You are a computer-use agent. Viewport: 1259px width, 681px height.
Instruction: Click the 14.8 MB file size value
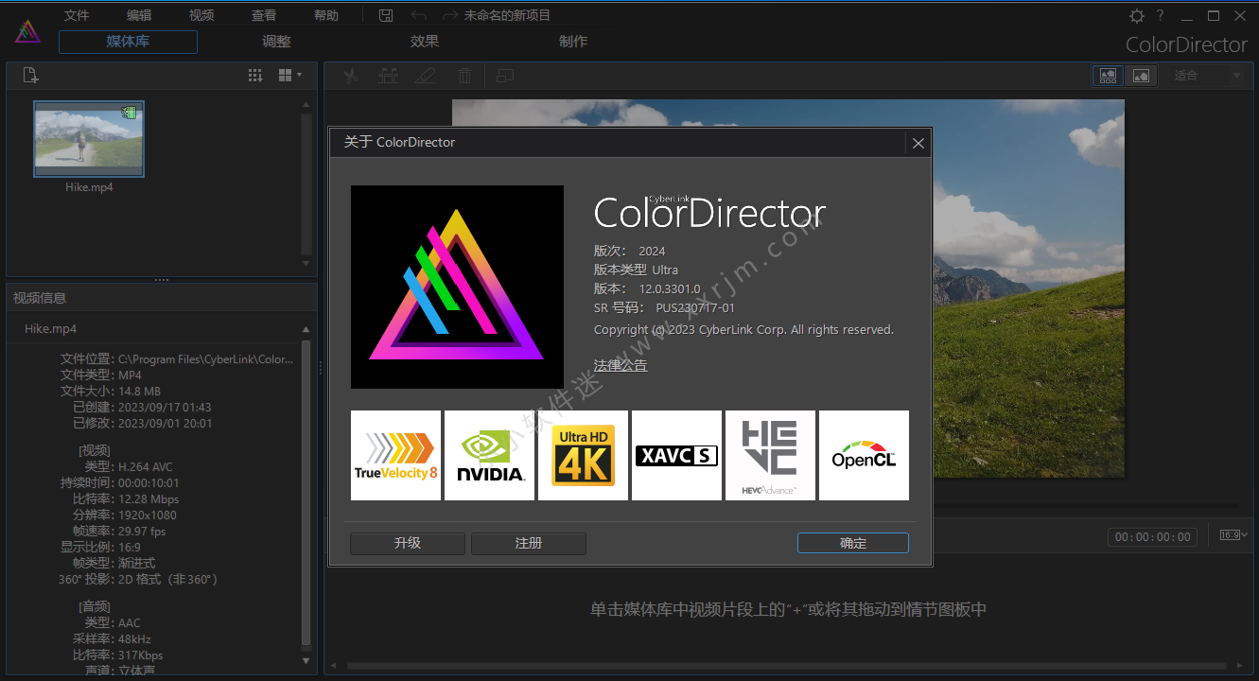pyautogui.click(x=139, y=392)
